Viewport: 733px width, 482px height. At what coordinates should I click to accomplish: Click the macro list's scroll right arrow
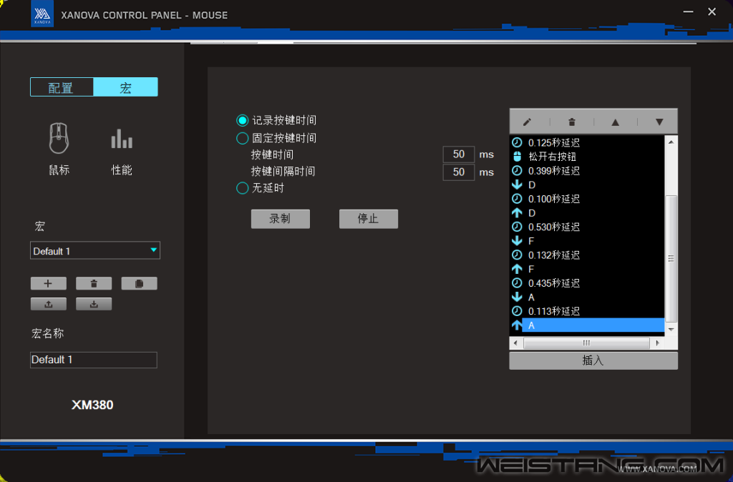coord(658,343)
